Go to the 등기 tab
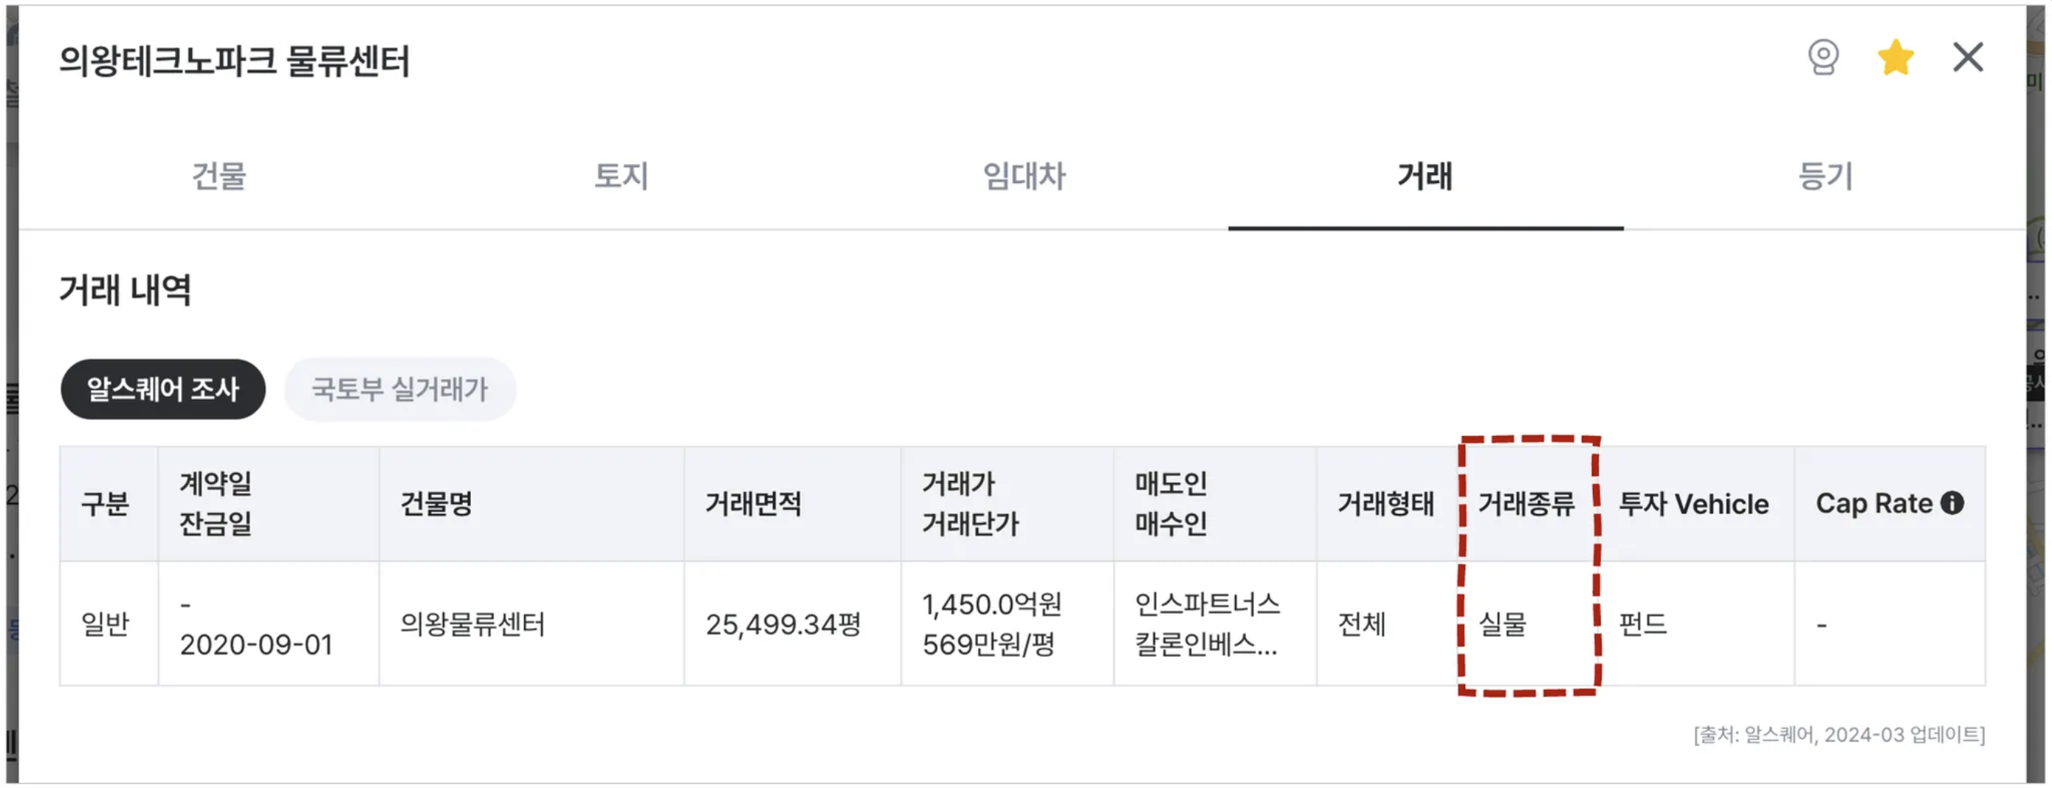The width and height of the screenshot is (2052, 788). [1826, 176]
